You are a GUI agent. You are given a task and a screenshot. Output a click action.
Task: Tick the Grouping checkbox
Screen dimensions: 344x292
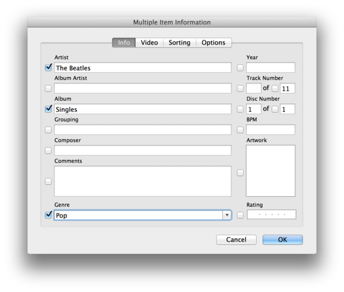(48, 130)
